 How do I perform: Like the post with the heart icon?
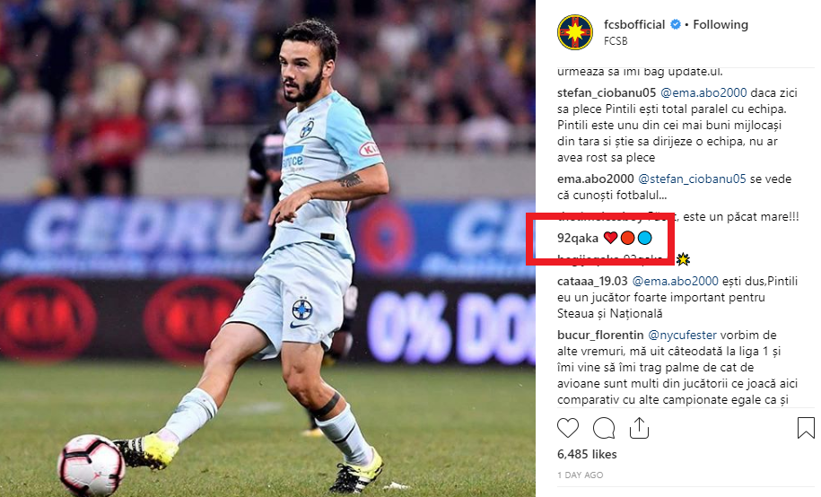pyautogui.click(x=568, y=428)
